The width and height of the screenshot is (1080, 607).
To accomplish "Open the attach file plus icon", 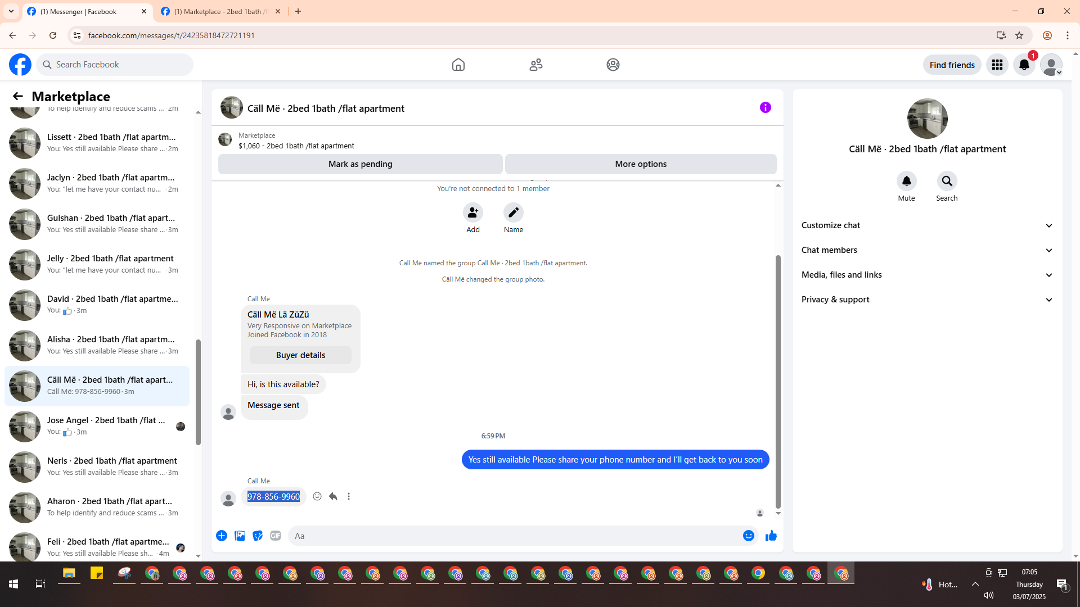I will pyautogui.click(x=222, y=536).
